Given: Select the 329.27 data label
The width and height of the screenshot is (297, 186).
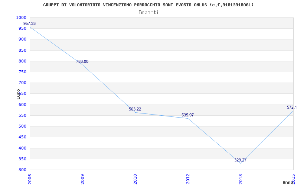Looking at the screenshot, I should pyautogui.click(x=240, y=160).
